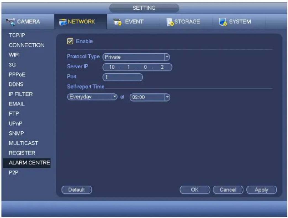Open EMAIL settings
Image resolution: width=288 pixels, height=218 pixels.
[x=17, y=104]
